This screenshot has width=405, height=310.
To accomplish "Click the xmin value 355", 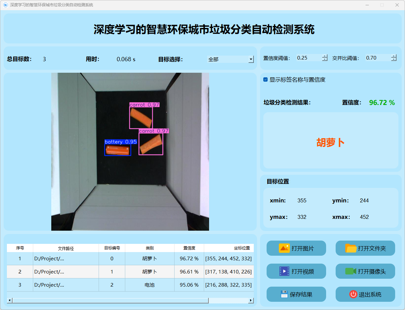I will click(x=302, y=200).
